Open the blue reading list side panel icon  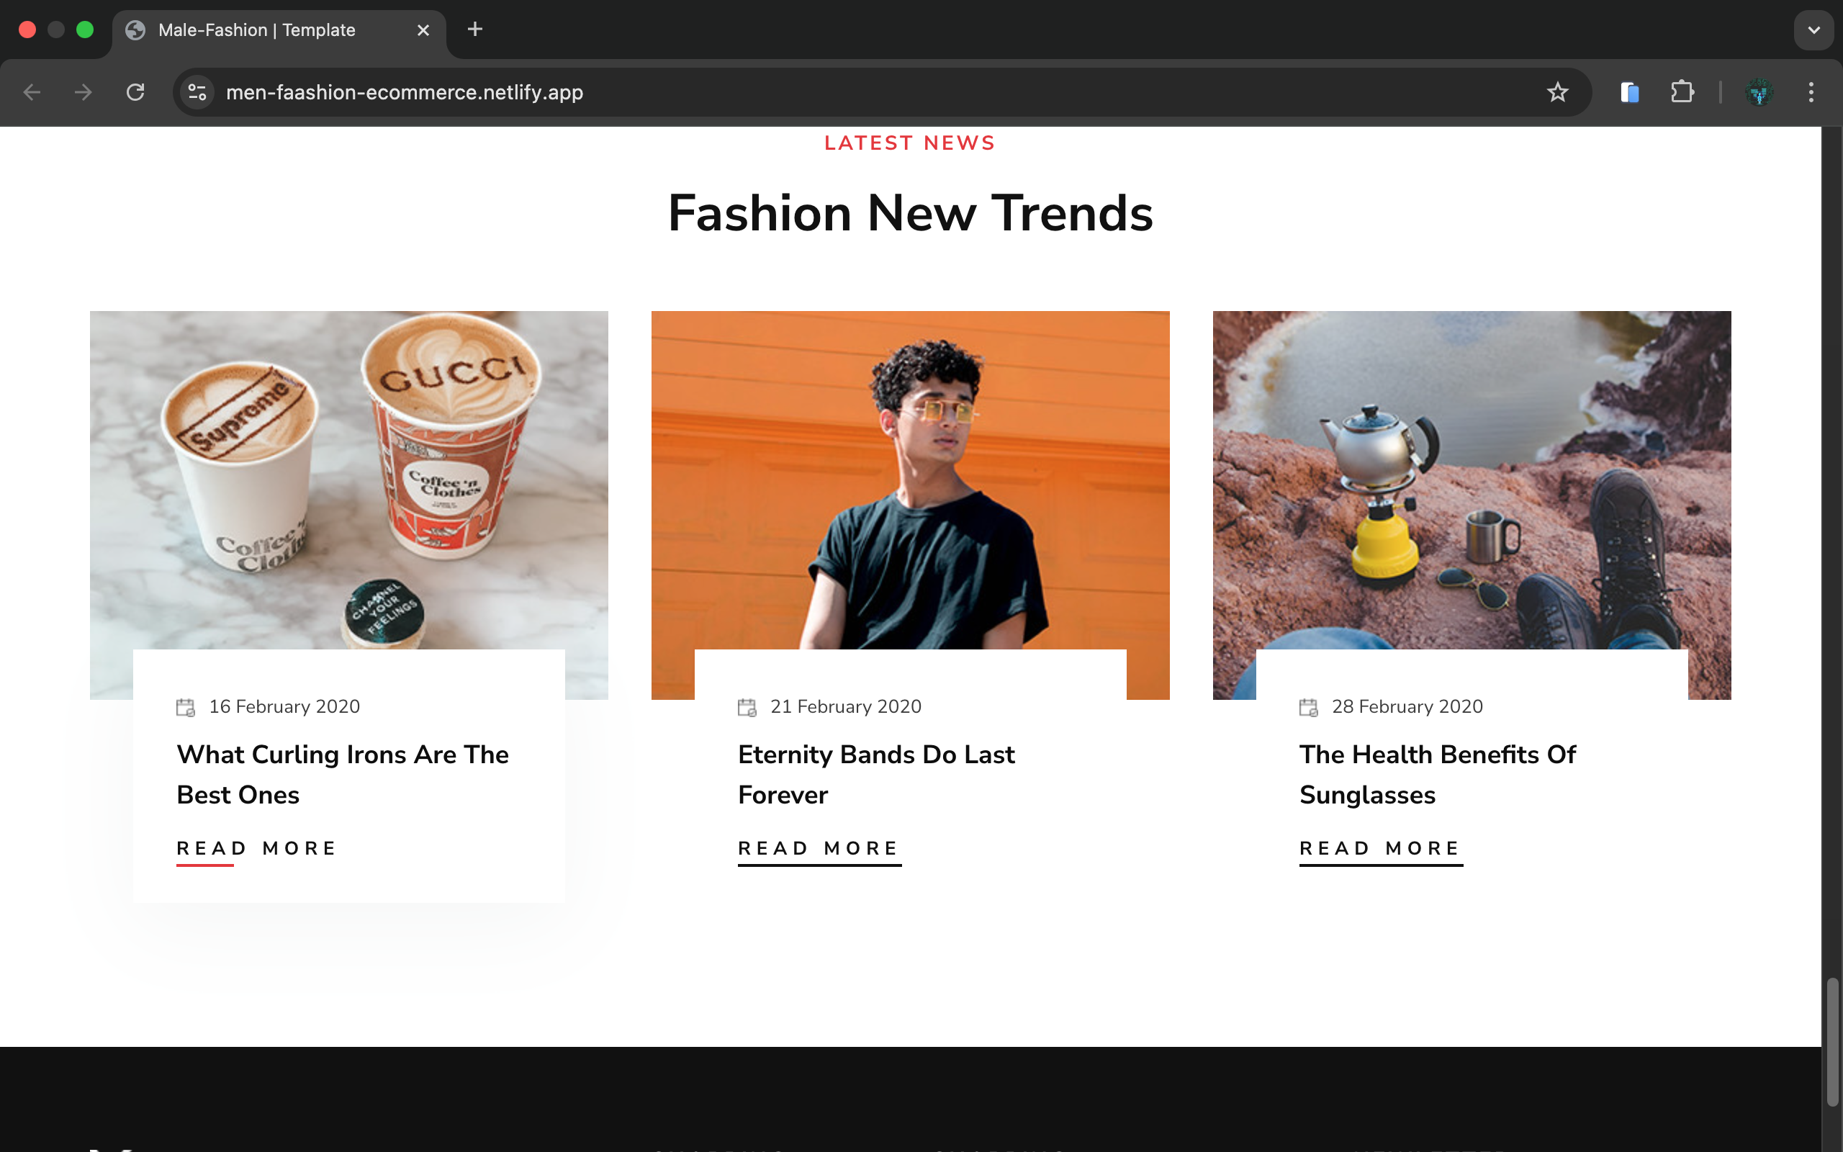(x=1630, y=92)
